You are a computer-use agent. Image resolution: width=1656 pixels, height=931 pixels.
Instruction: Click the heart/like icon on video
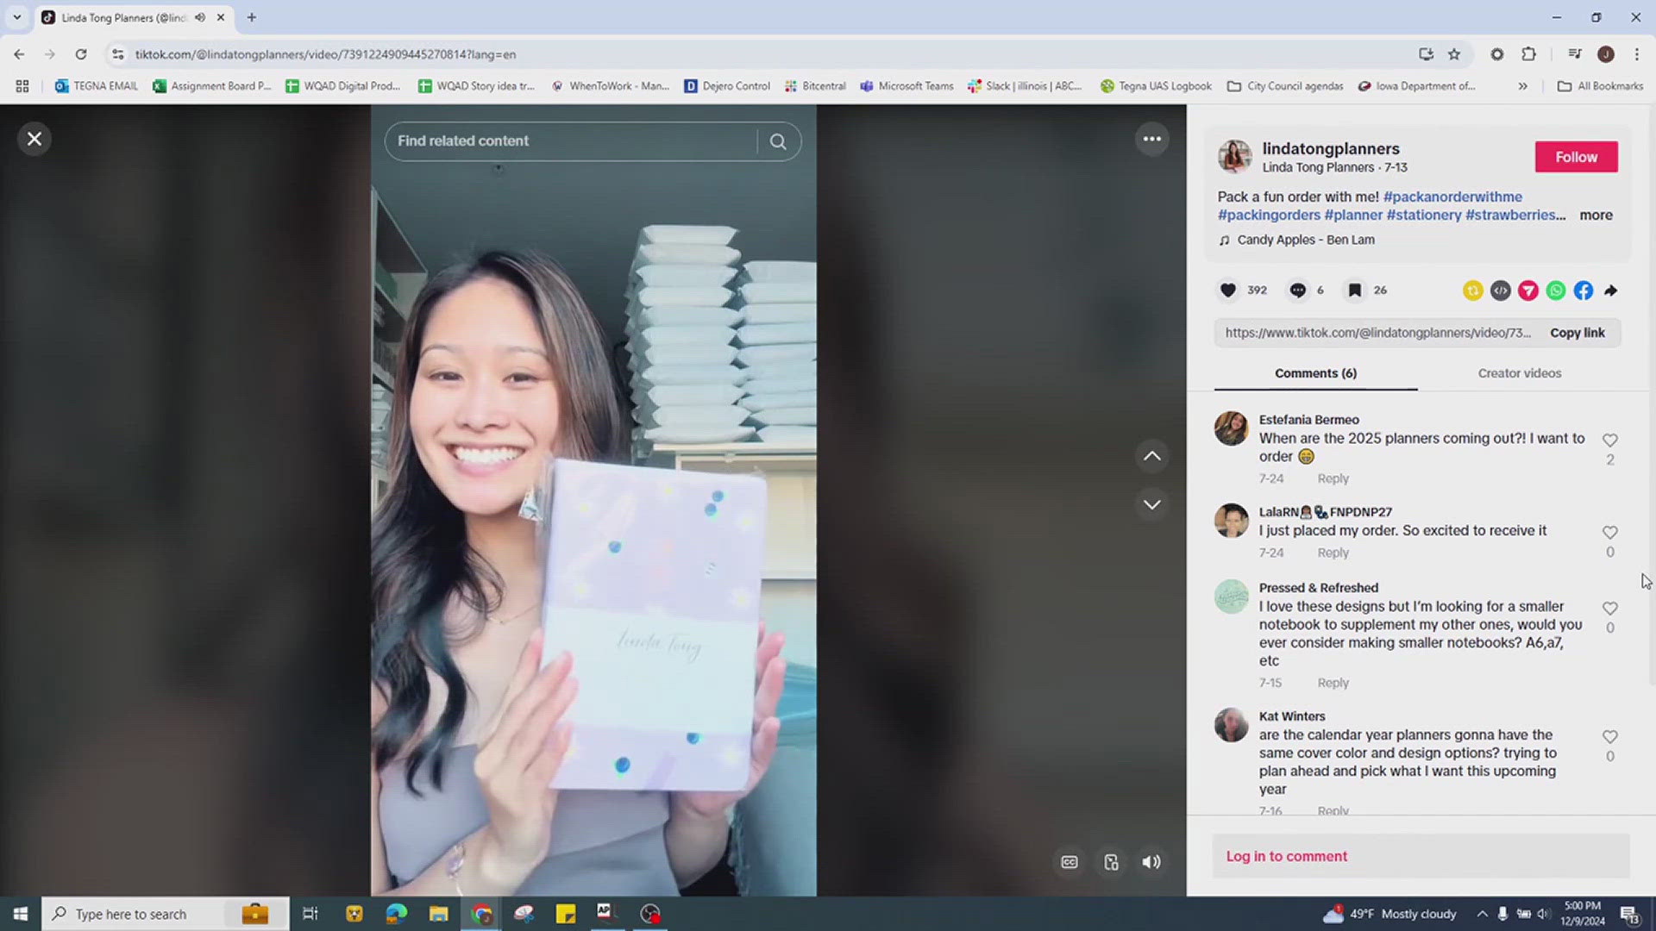click(1227, 290)
